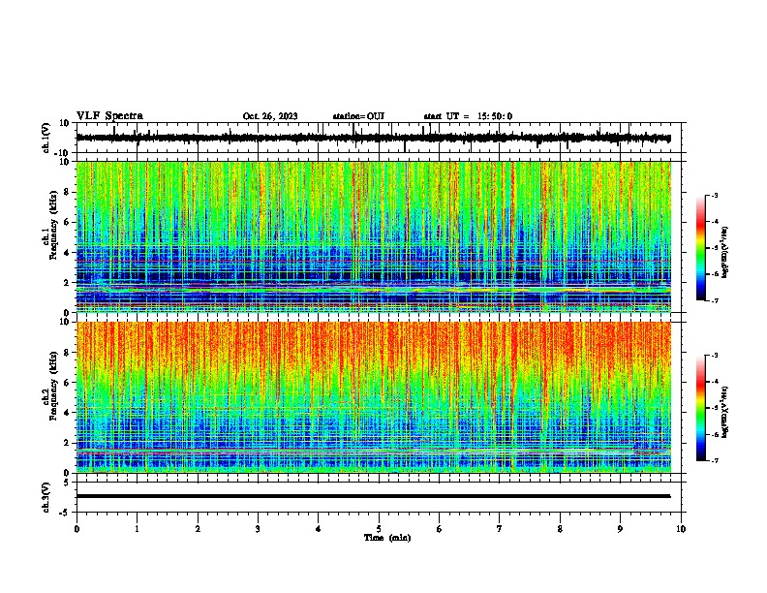Screen dimensions: 767x593
Task: Select the 'start UT = 15:50:0' text
Action: 468,116
